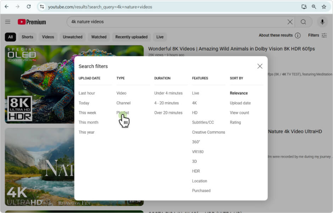Select the Shorts chip tab

(27, 37)
